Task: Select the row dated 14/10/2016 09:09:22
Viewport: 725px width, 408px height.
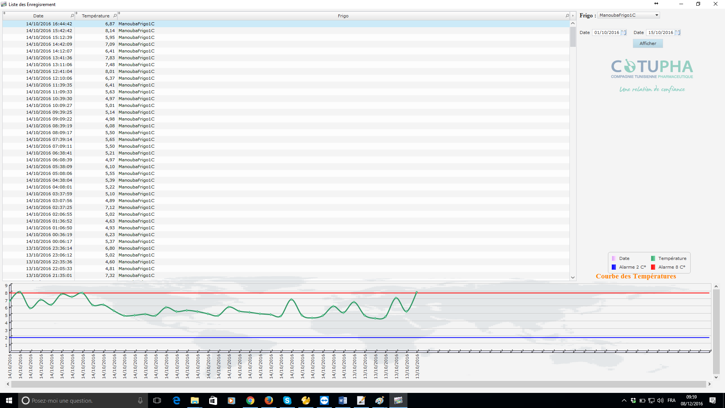Action: 286,119
